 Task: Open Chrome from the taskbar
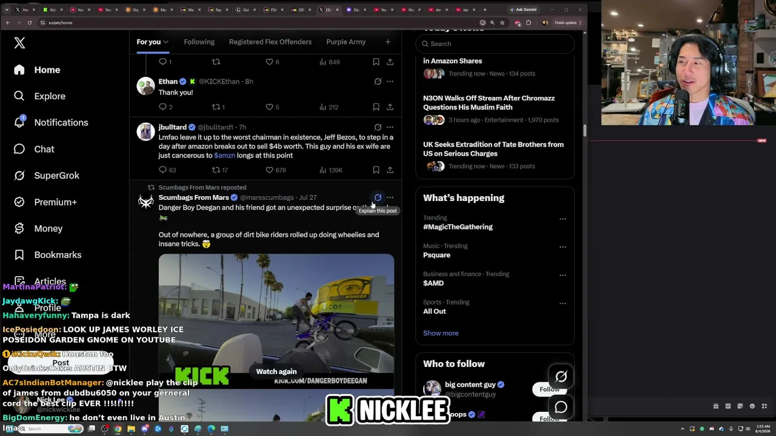tap(118, 429)
